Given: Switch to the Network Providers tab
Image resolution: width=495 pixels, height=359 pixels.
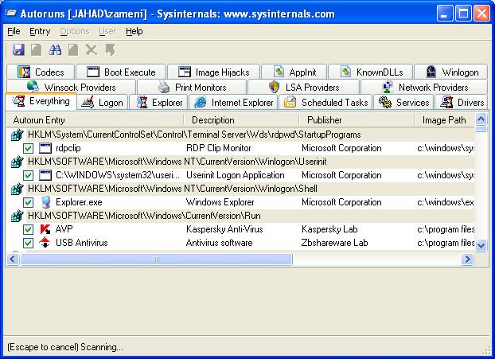Looking at the screenshot, I should 424,87.
